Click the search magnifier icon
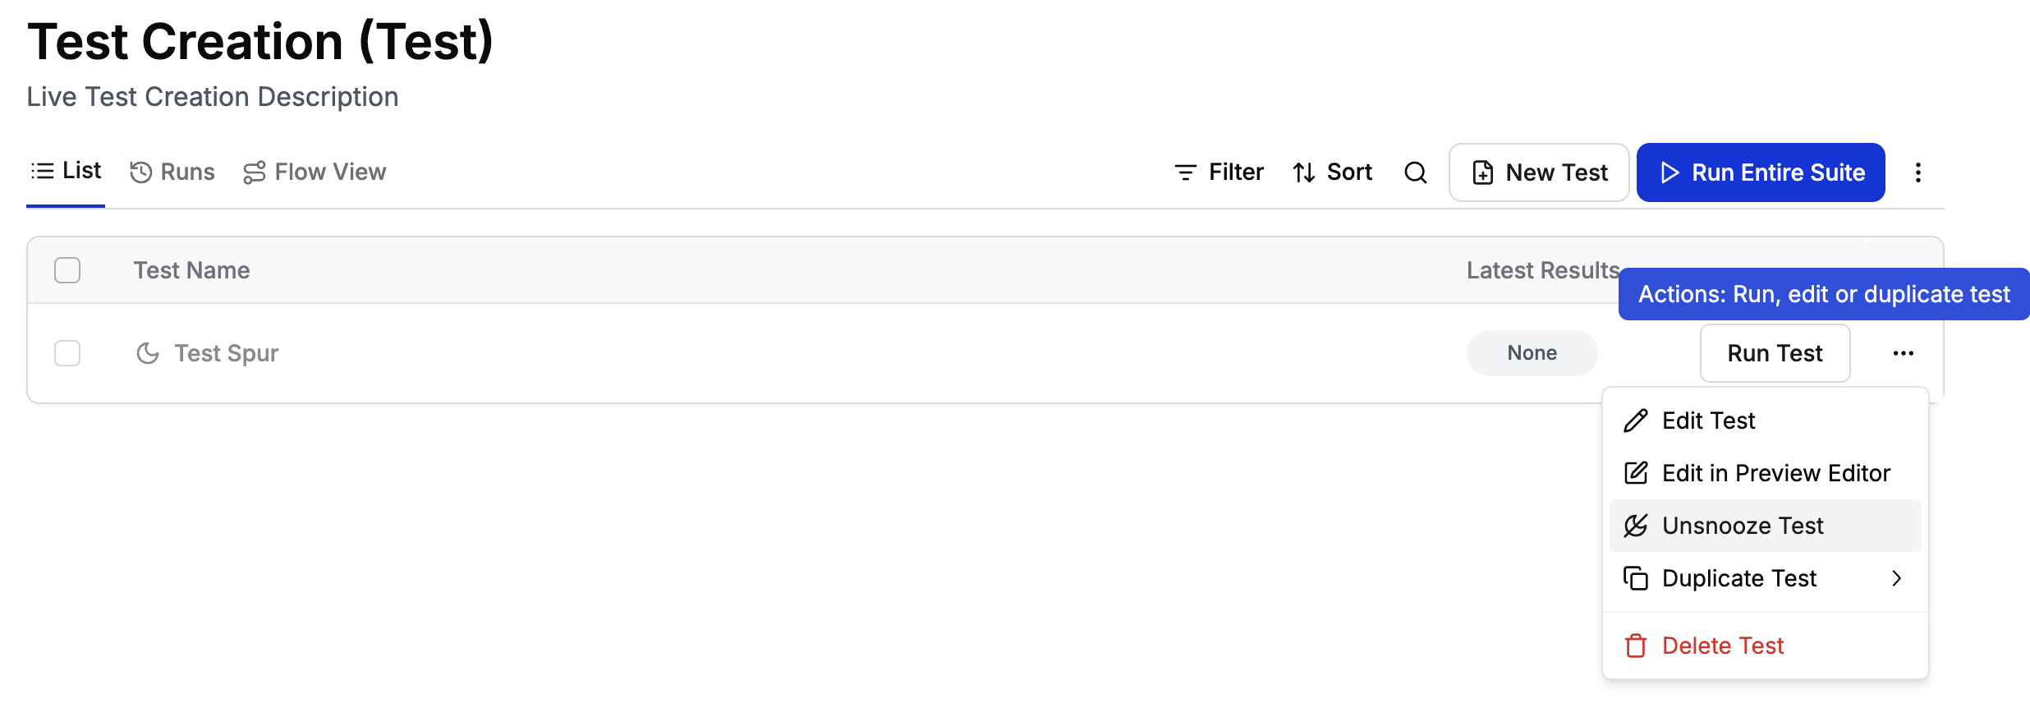Screen dimensions: 2030x708 pos(1415,172)
